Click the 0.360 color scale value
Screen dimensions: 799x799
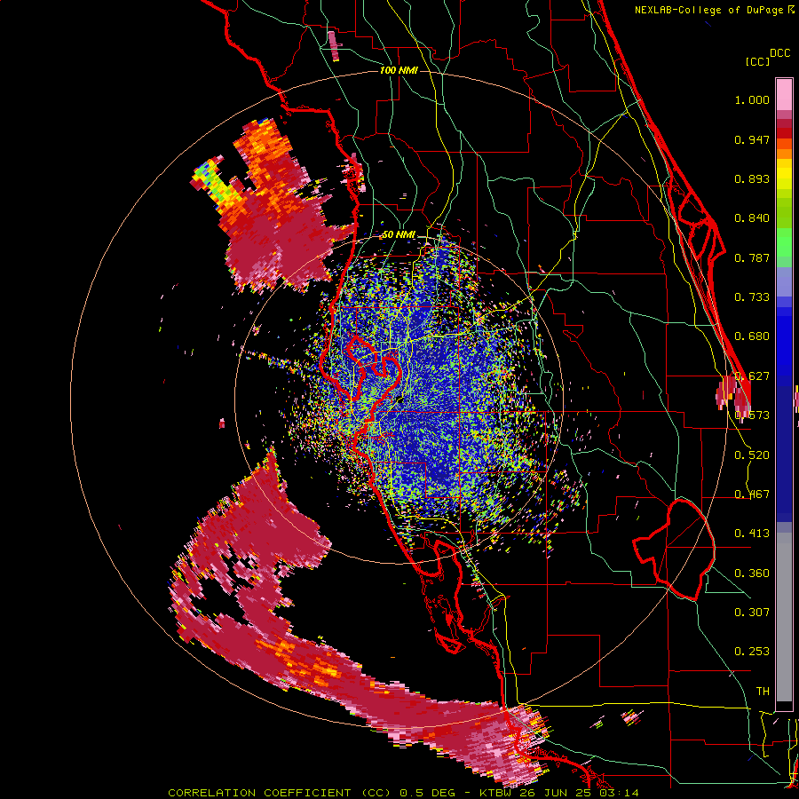click(x=752, y=574)
